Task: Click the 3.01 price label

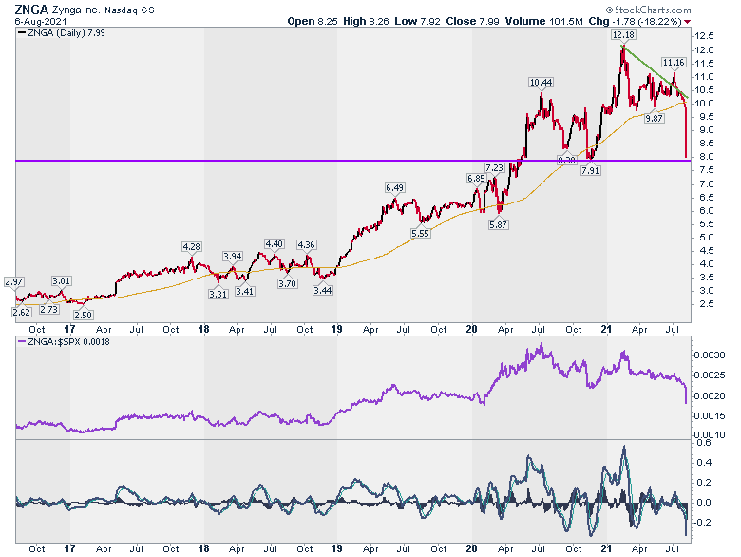Action: (x=61, y=280)
